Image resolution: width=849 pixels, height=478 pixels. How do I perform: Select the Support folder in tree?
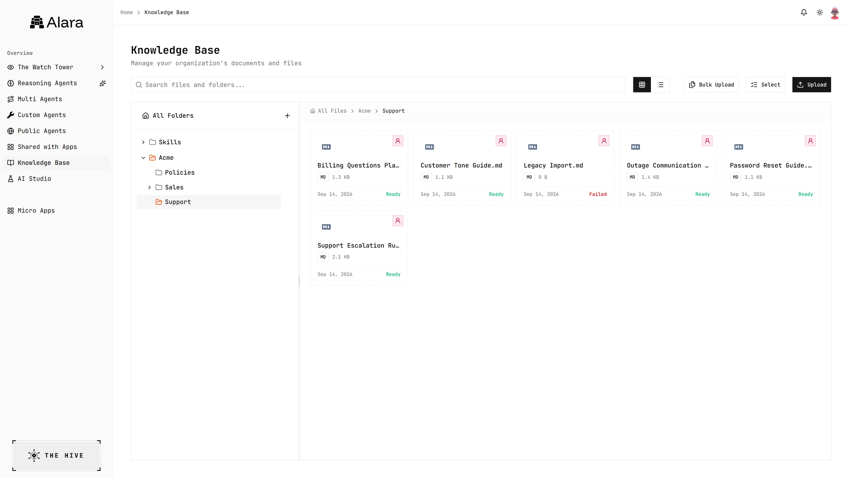point(209,202)
